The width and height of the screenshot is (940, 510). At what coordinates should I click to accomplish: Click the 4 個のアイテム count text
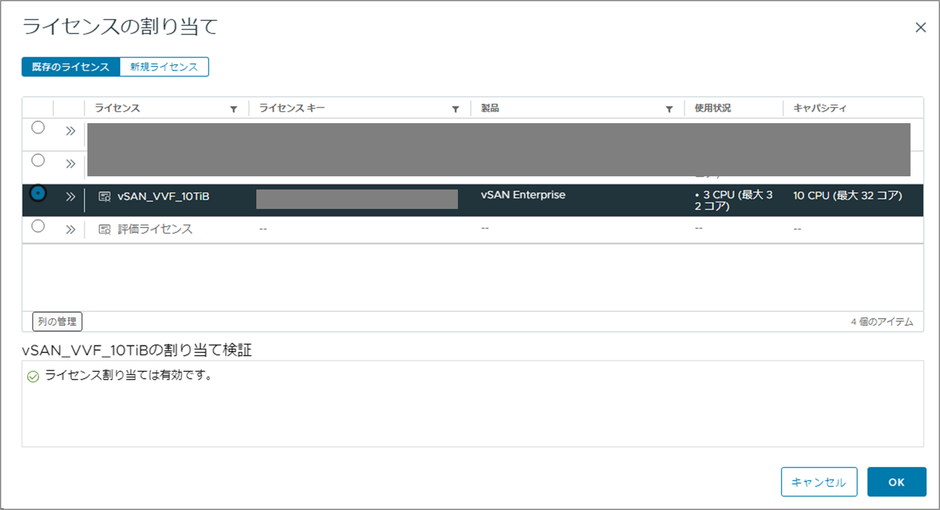coord(882,322)
